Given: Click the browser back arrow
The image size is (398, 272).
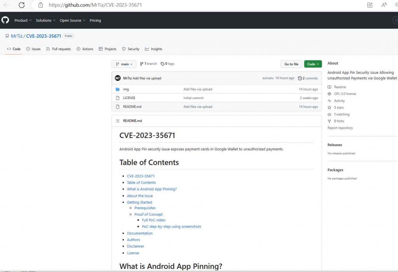Looking at the screenshot, I should tap(6, 5).
